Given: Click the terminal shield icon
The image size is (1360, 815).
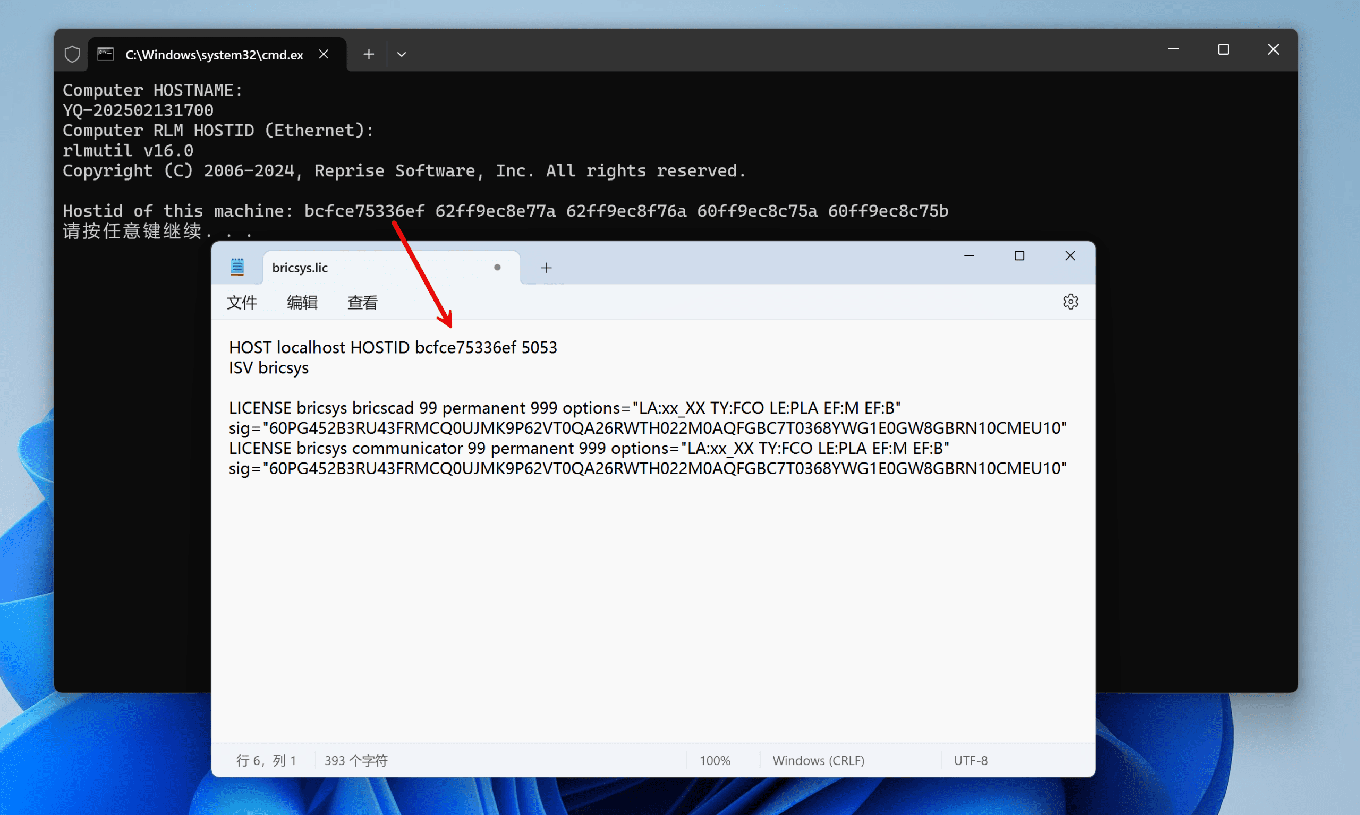Looking at the screenshot, I should coord(72,54).
